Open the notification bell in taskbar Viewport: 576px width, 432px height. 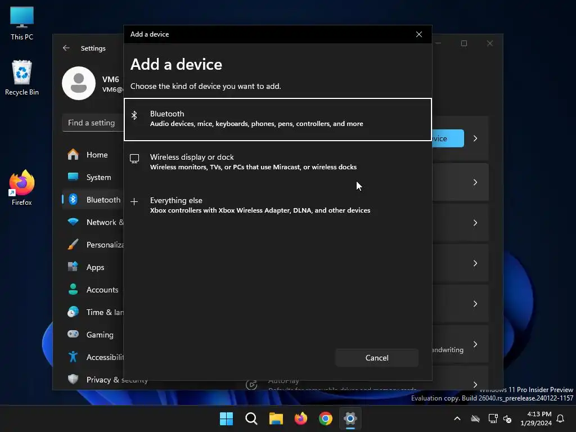coord(561,418)
